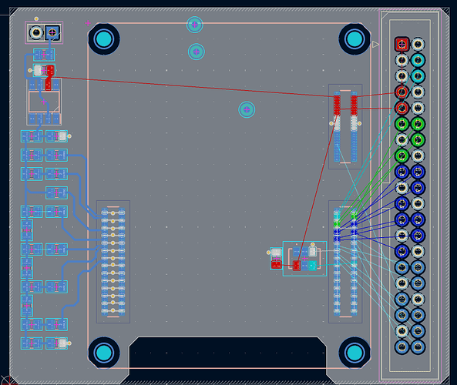The height and width of the screenshot is (385, 457).
Task: Click the second small cyan via below the top edge
Action: (197, 52)
